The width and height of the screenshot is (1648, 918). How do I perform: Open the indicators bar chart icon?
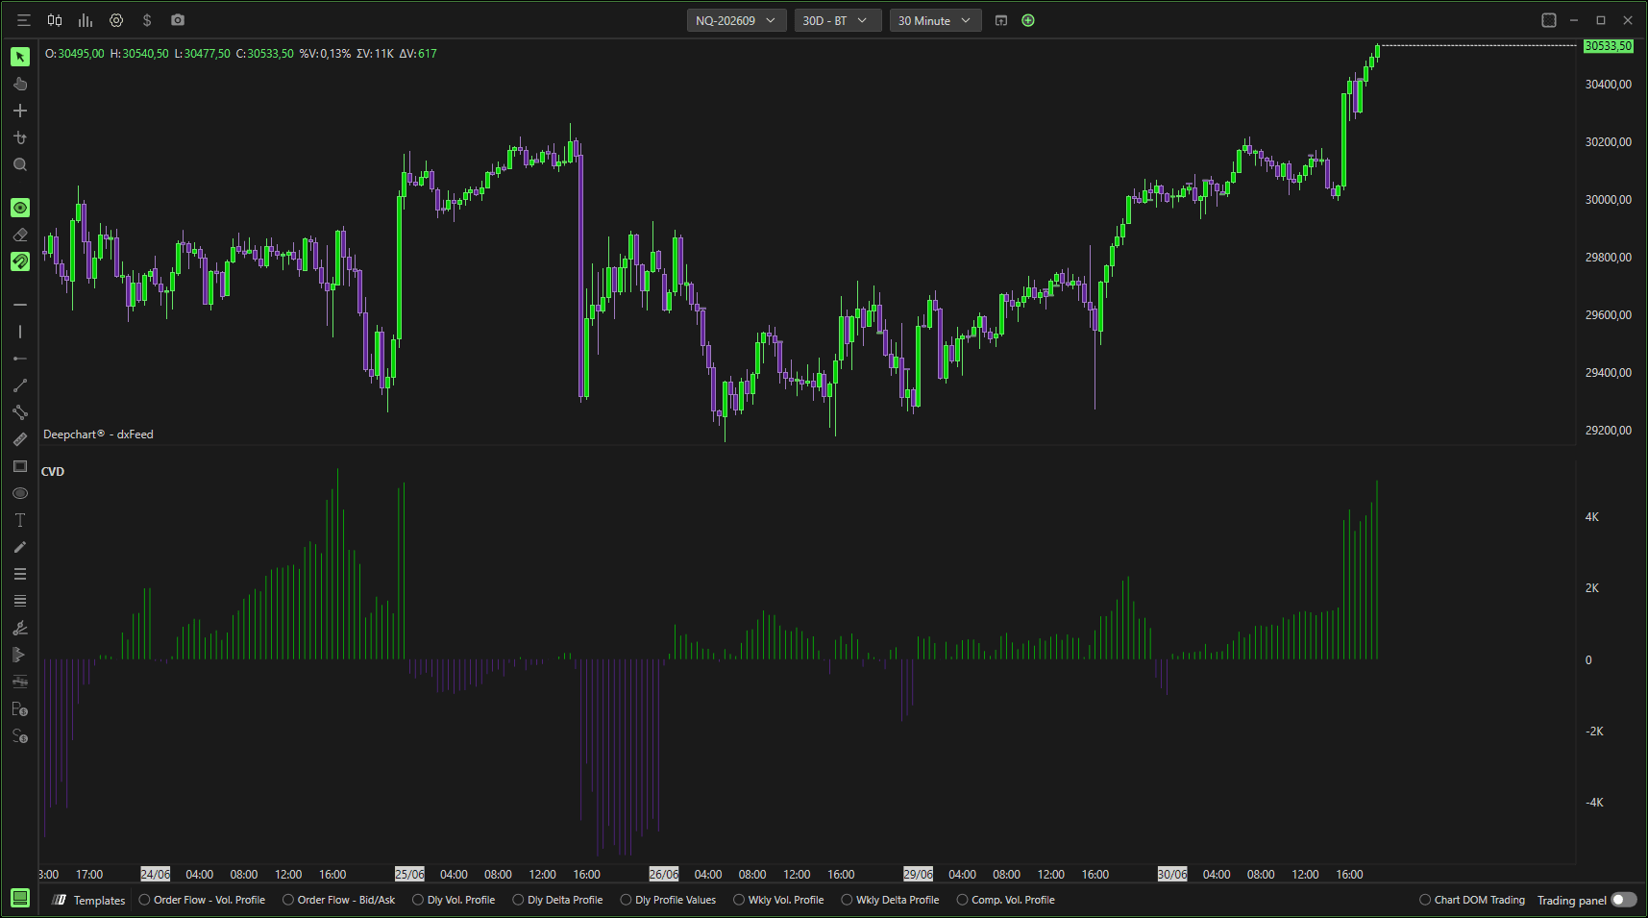(86, 20)
